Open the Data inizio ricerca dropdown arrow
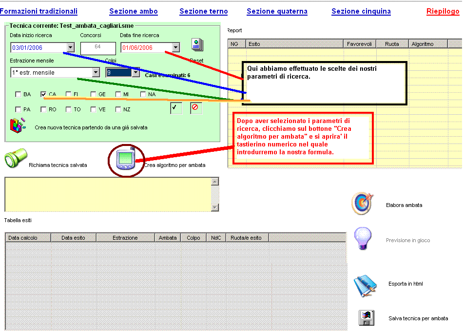Screen dimensions: 463x331 71,47
